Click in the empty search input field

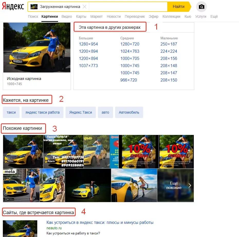[128, 6]
